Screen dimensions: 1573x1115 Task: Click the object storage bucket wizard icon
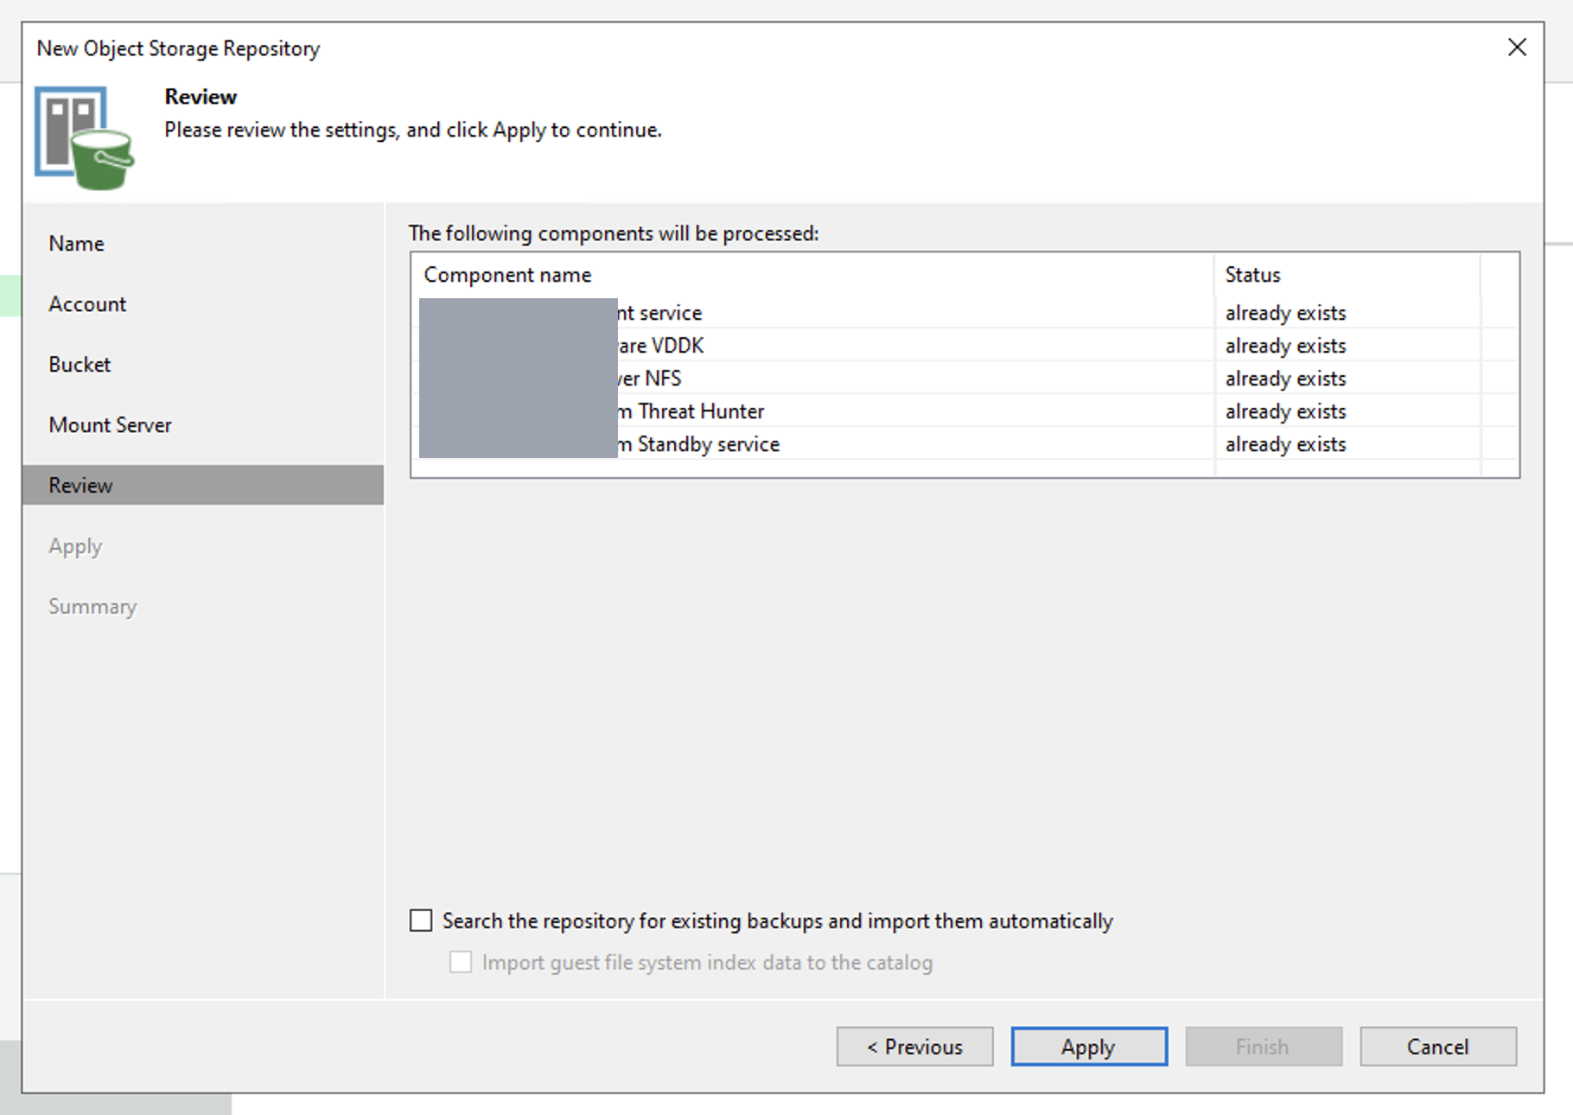point(85,137)
